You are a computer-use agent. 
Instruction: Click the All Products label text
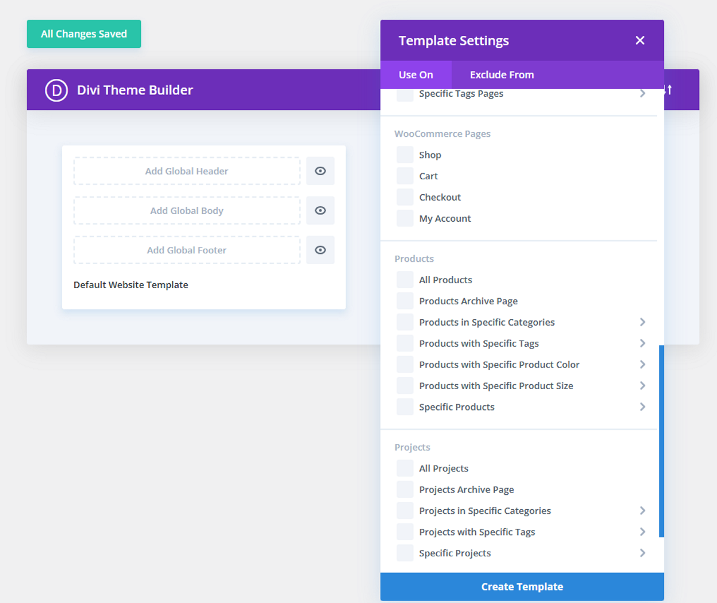(x=446, y=280)
